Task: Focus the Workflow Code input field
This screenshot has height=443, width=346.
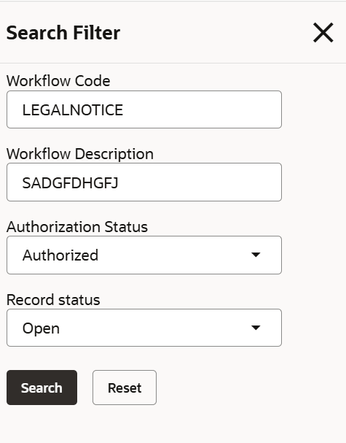Action: (144, 109)
